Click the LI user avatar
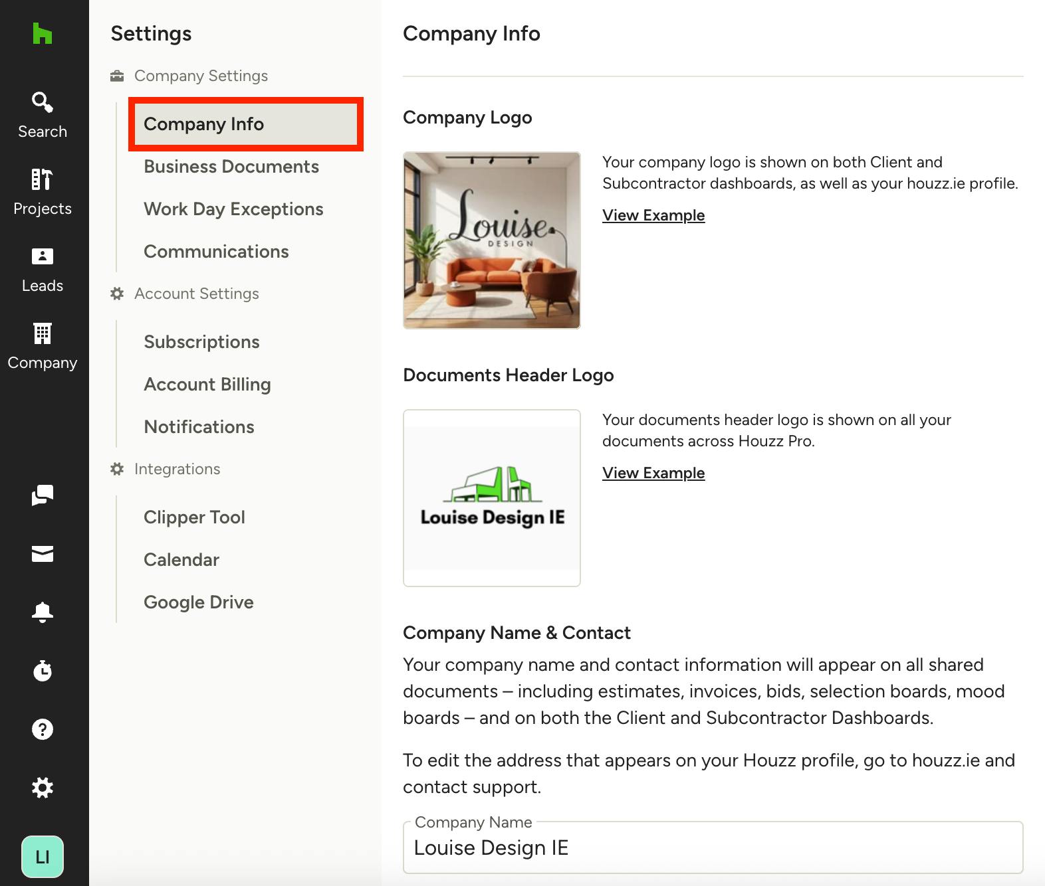The height and width of the screenshot is (886, 1045). [43, 857]
